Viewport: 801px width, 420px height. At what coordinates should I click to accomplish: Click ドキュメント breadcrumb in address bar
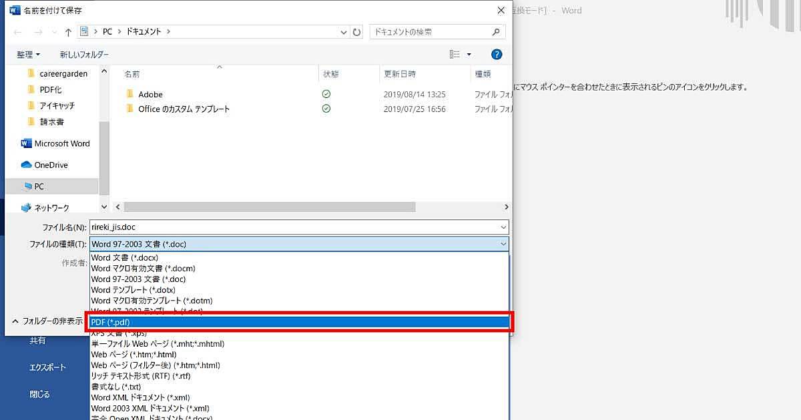144,31
